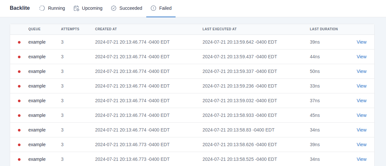
Task: Select the Failed tab label
Action: pyautogui.click(x=165, y=8)
